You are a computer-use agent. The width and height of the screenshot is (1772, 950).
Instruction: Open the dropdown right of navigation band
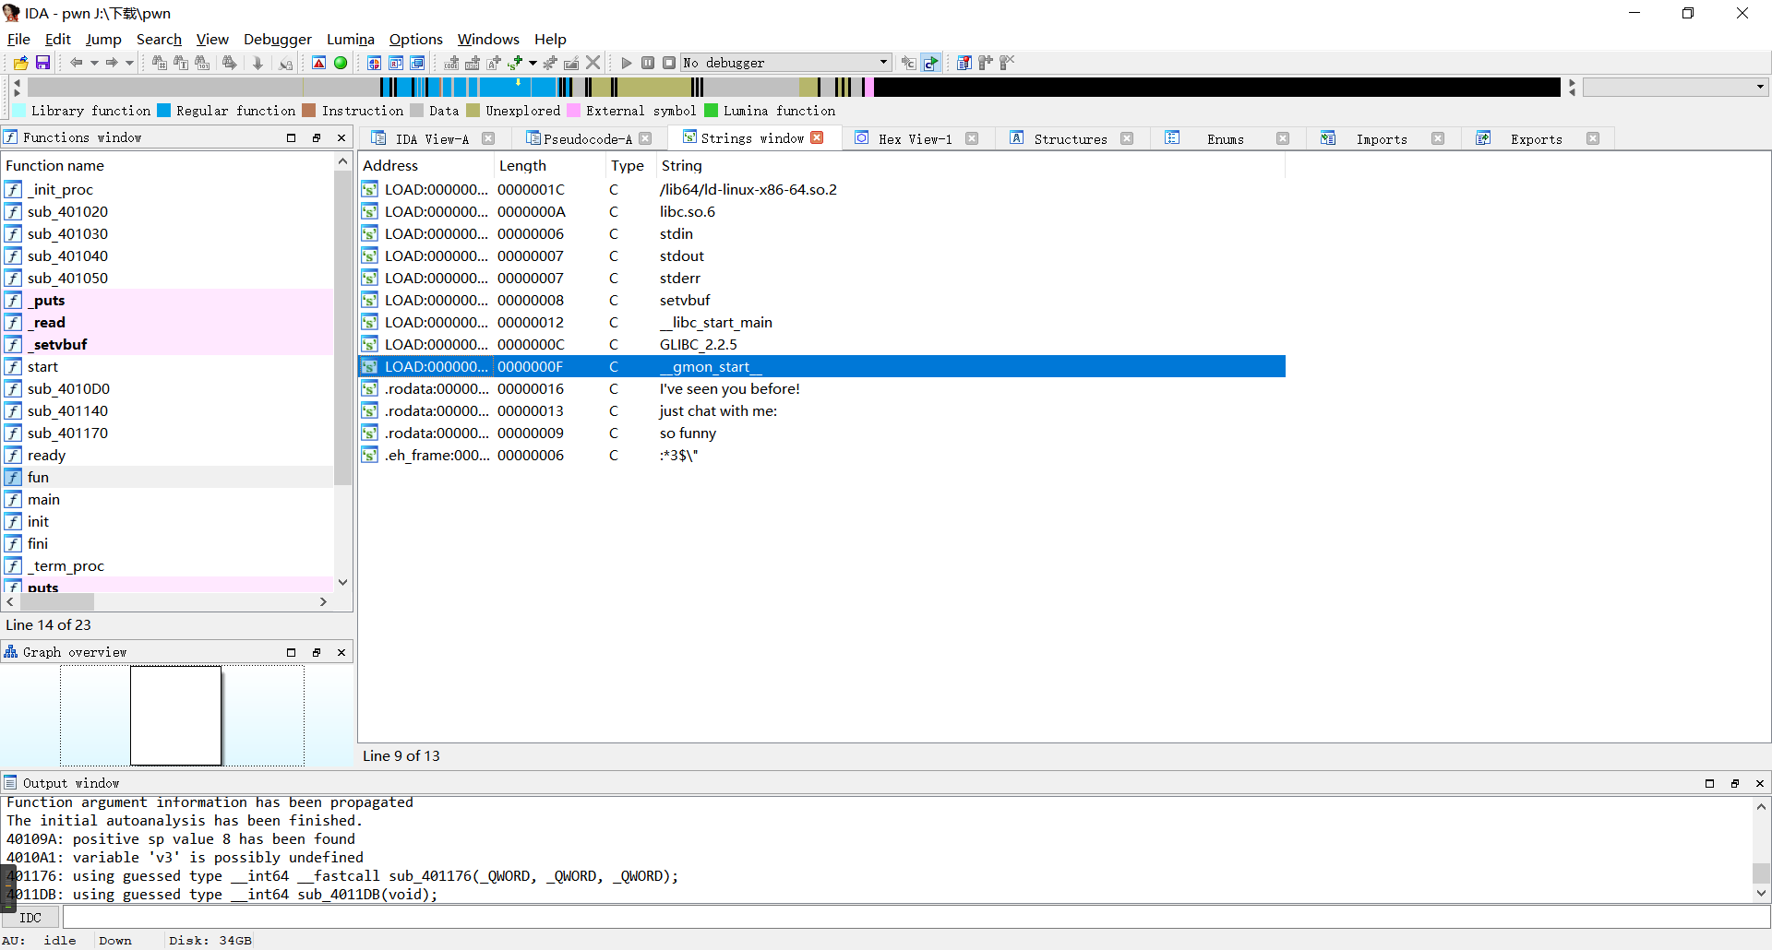1760,87
